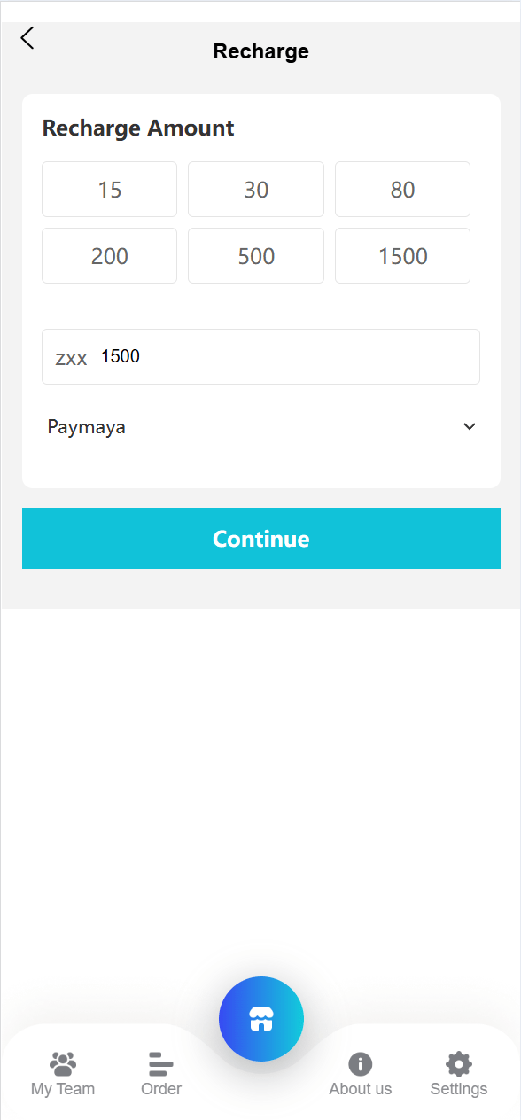Go back using the top-left arrow
The image size is (521, 1120).
(27, 38)
